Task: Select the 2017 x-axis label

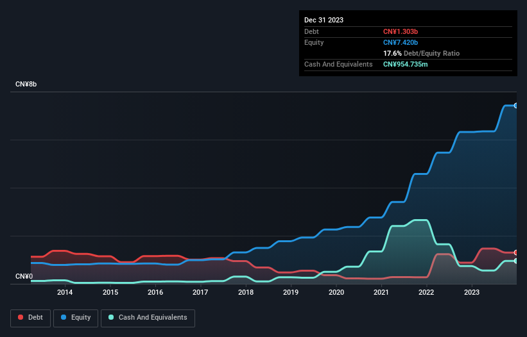Action: 200,292
